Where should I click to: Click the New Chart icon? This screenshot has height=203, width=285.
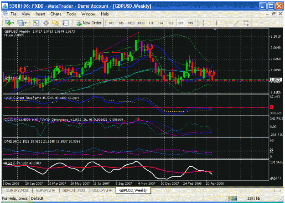pyautogui.click(x=8, y=23)
